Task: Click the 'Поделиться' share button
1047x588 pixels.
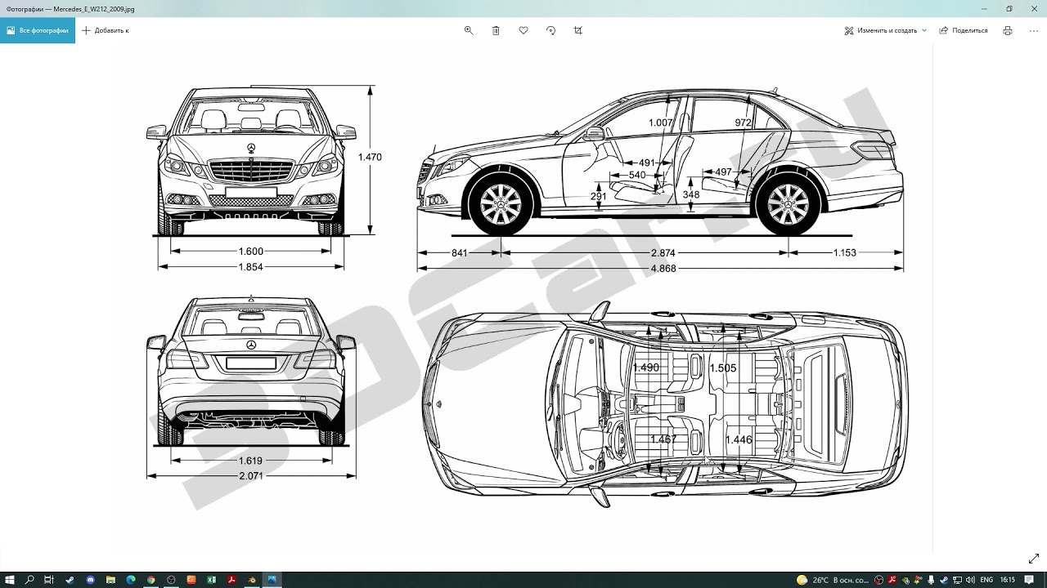Action: [964, 30]
